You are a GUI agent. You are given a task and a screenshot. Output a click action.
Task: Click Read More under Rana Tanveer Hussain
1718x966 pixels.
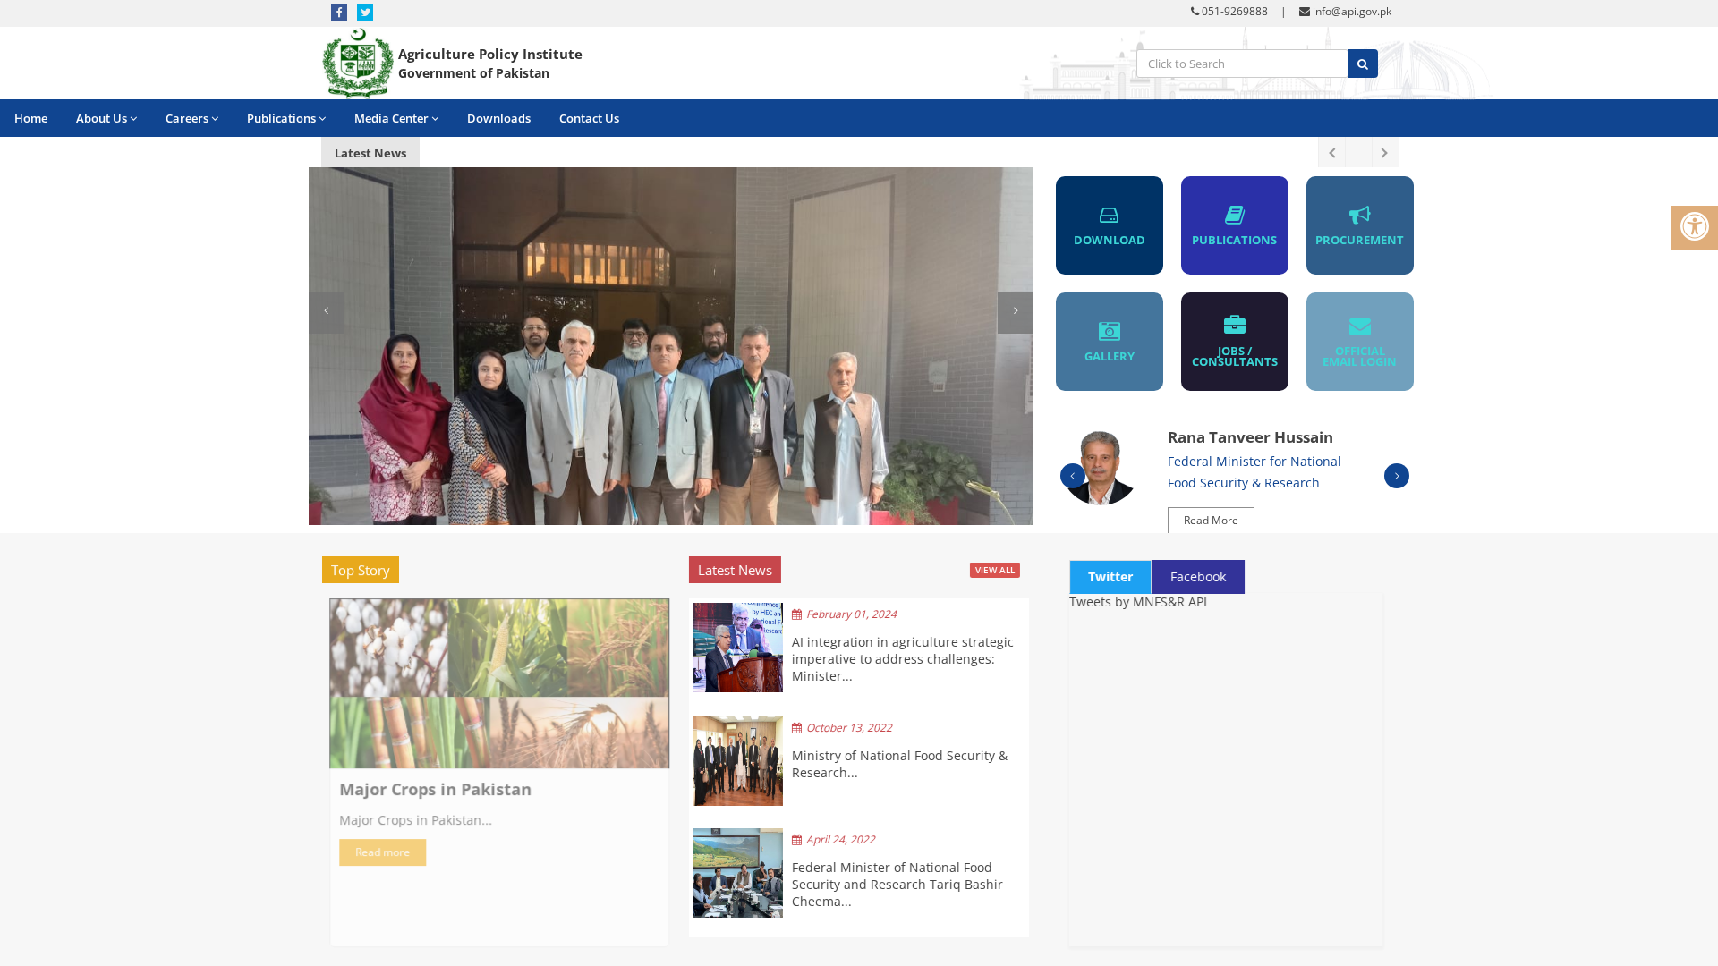pyautogui.click(x=1211, y=521)
